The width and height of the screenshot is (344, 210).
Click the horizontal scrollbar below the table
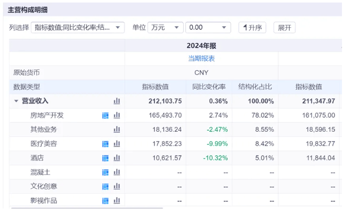(x=87, y=208)
